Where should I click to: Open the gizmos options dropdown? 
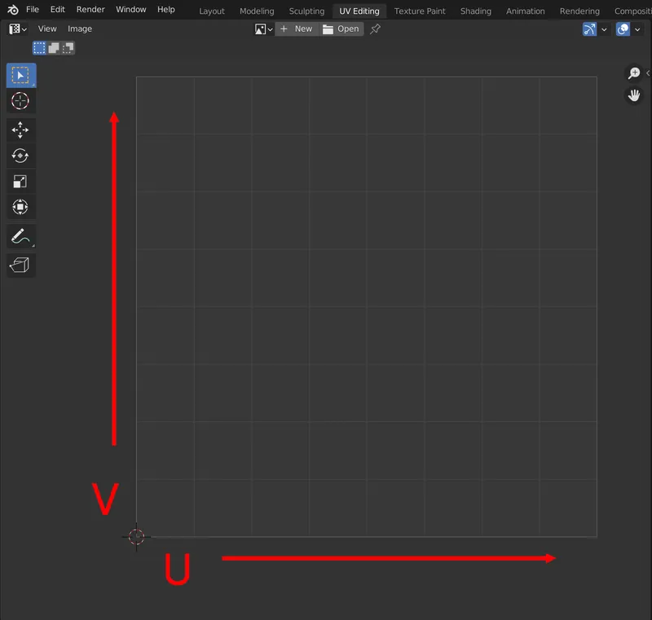pos(602,29)
